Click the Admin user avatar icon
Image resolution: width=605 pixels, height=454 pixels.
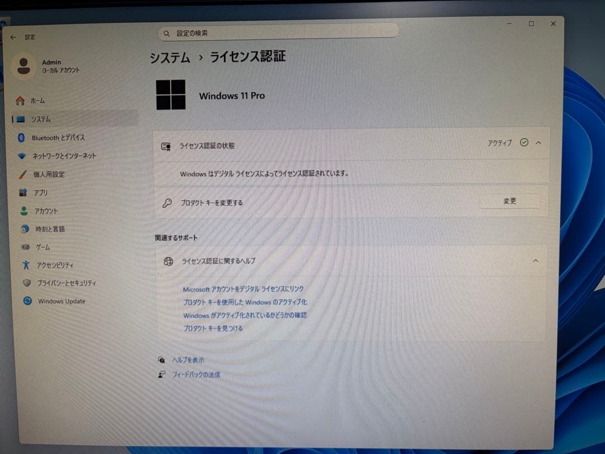[x=23, y=66]
